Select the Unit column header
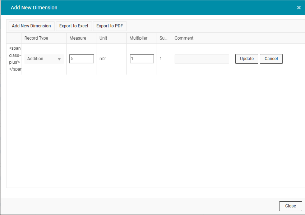 [x=103, y=38]
